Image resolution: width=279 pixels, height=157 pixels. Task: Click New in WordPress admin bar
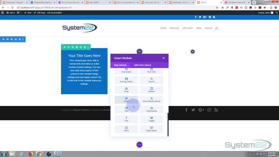[x=28, y=13]
